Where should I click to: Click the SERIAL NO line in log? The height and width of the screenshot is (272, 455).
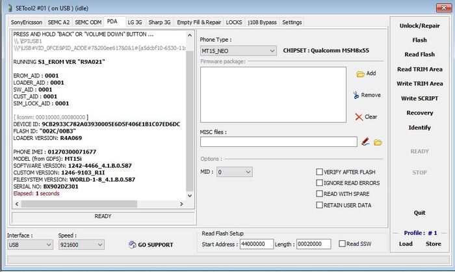coord(46,187)
